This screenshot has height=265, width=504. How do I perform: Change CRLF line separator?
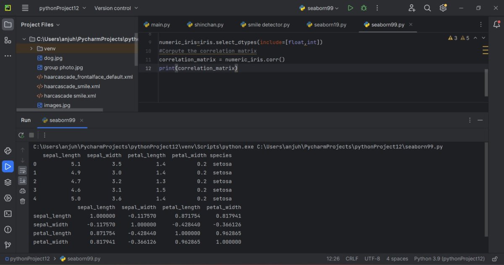coord(352,259)
